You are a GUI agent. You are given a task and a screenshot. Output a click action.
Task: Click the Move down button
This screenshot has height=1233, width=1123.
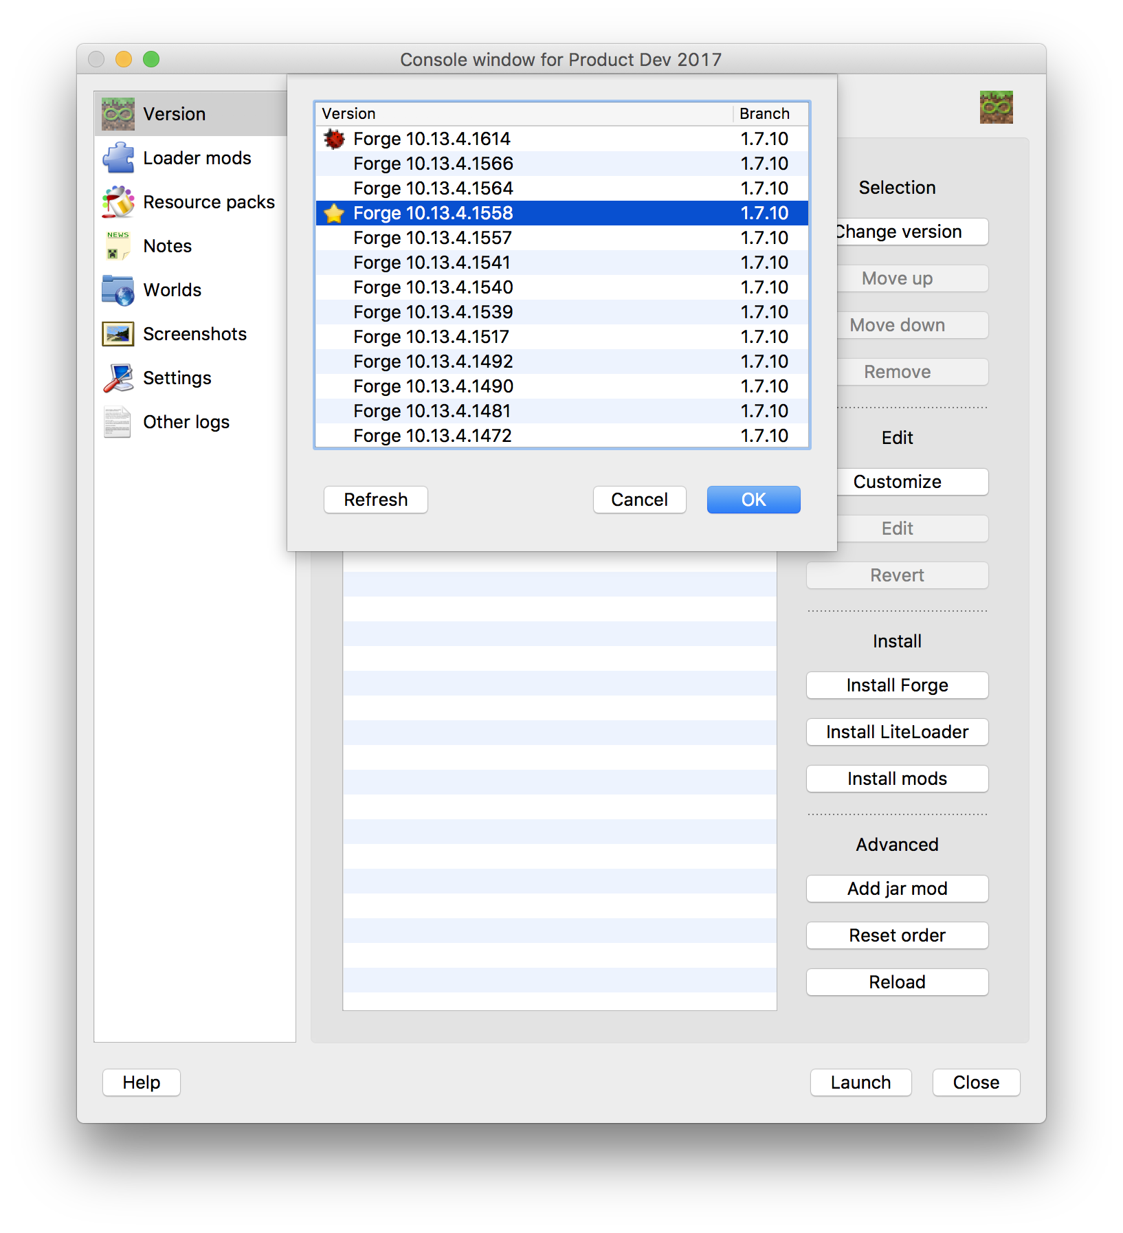pos(913,325)
